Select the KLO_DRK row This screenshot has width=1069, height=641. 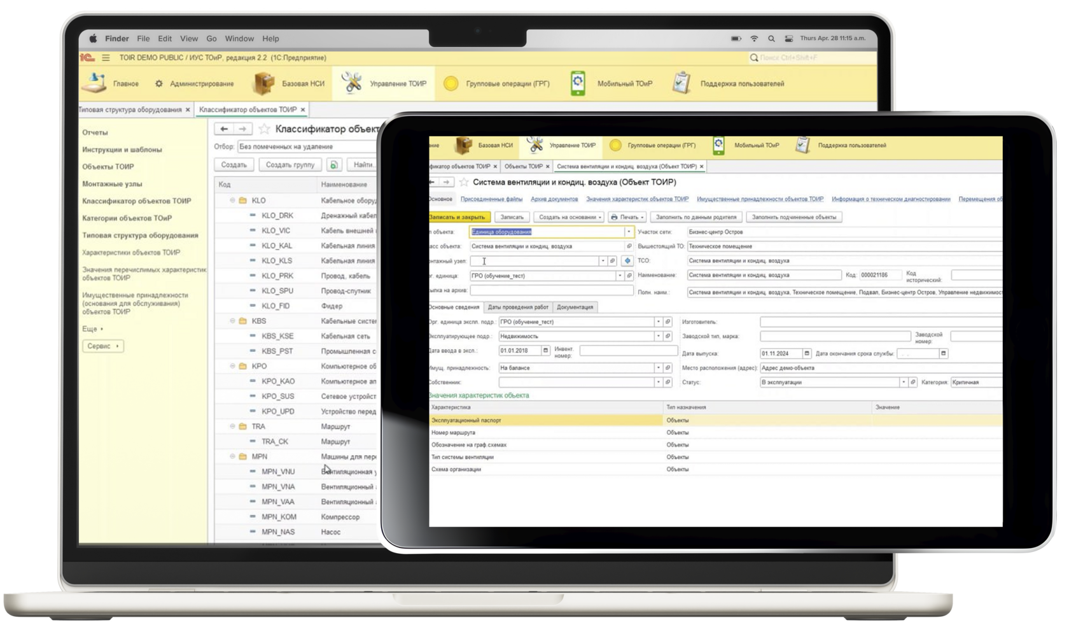[x=296, y=216]
